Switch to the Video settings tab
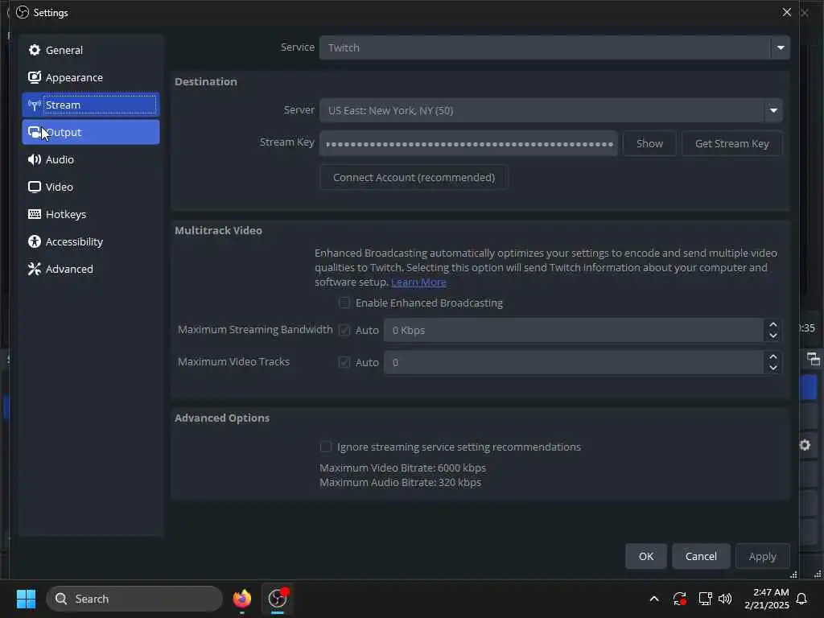The height and width of the screenshot is (618, 824). (91, 187)
